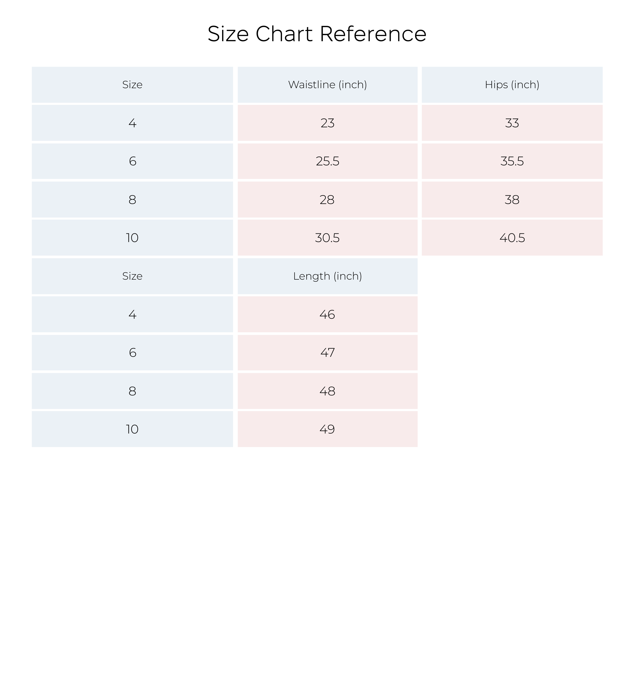Click the hips value 35.5
Image resolution: width=634 pixels, height=698 pixels.
tap(512, 161)
